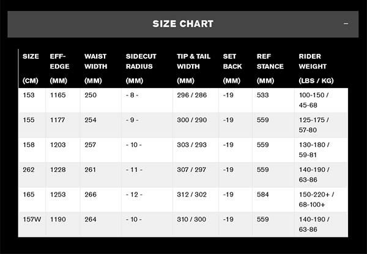Viewport: 367px width, 254px height.
Task: Click the SIZE CHART header title
Action: click(183, 24)
